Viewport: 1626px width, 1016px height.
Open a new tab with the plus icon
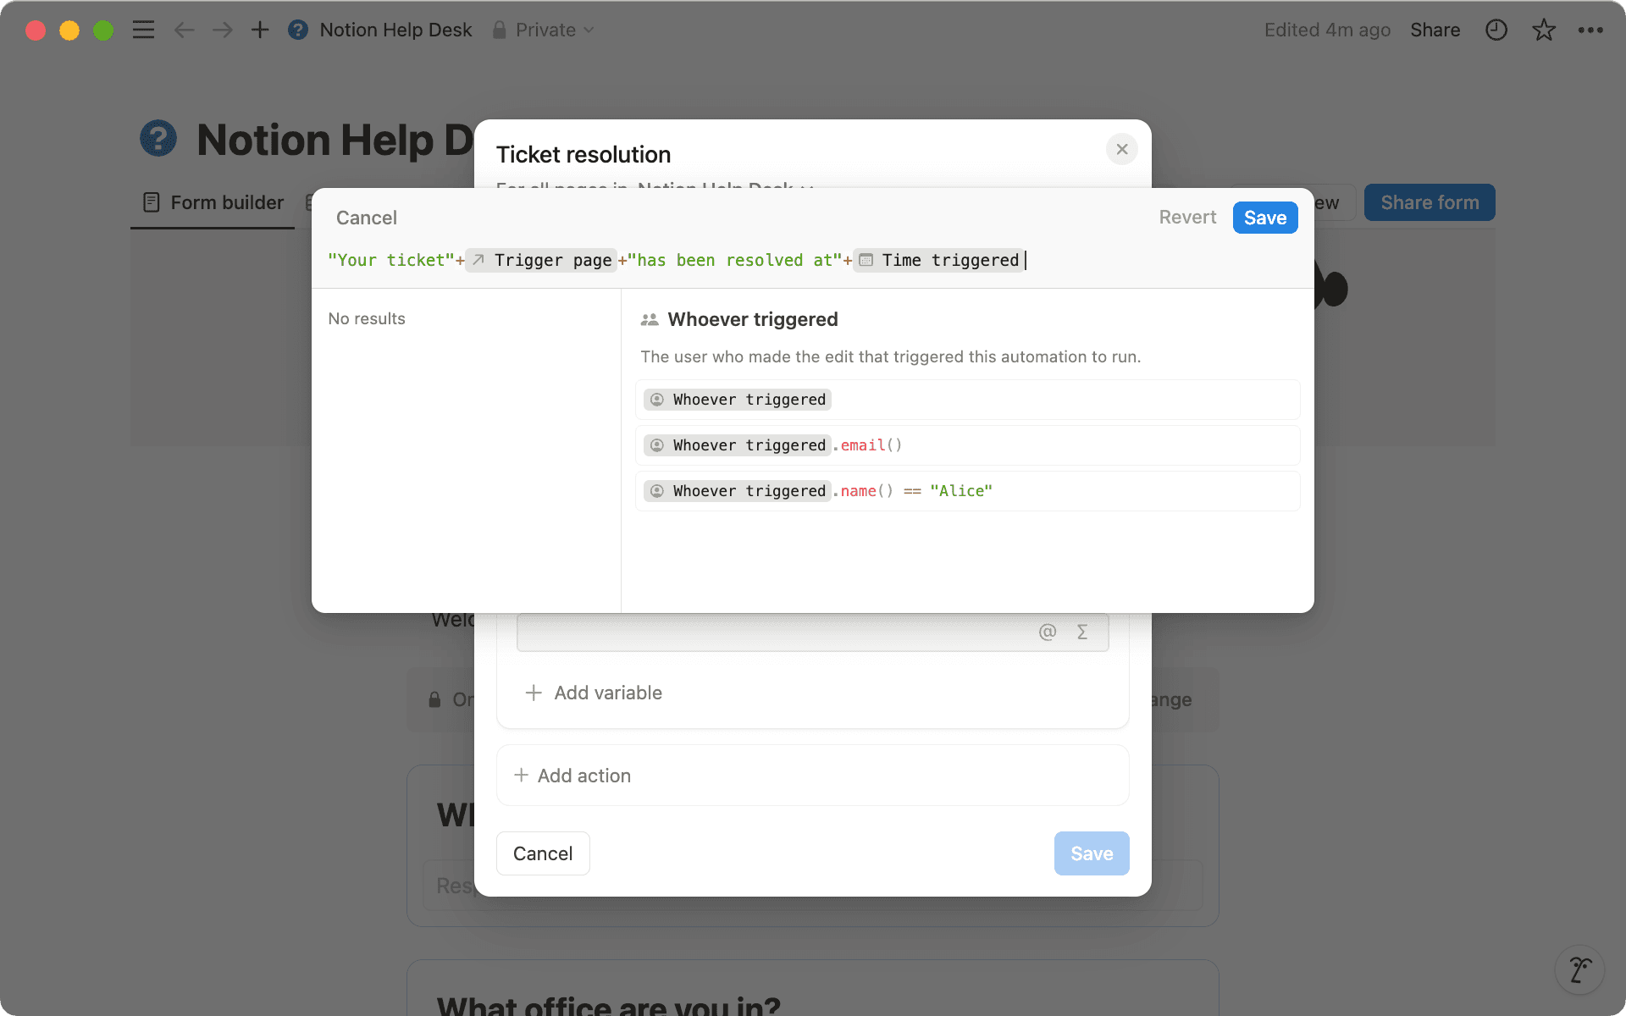click(260, 30)
